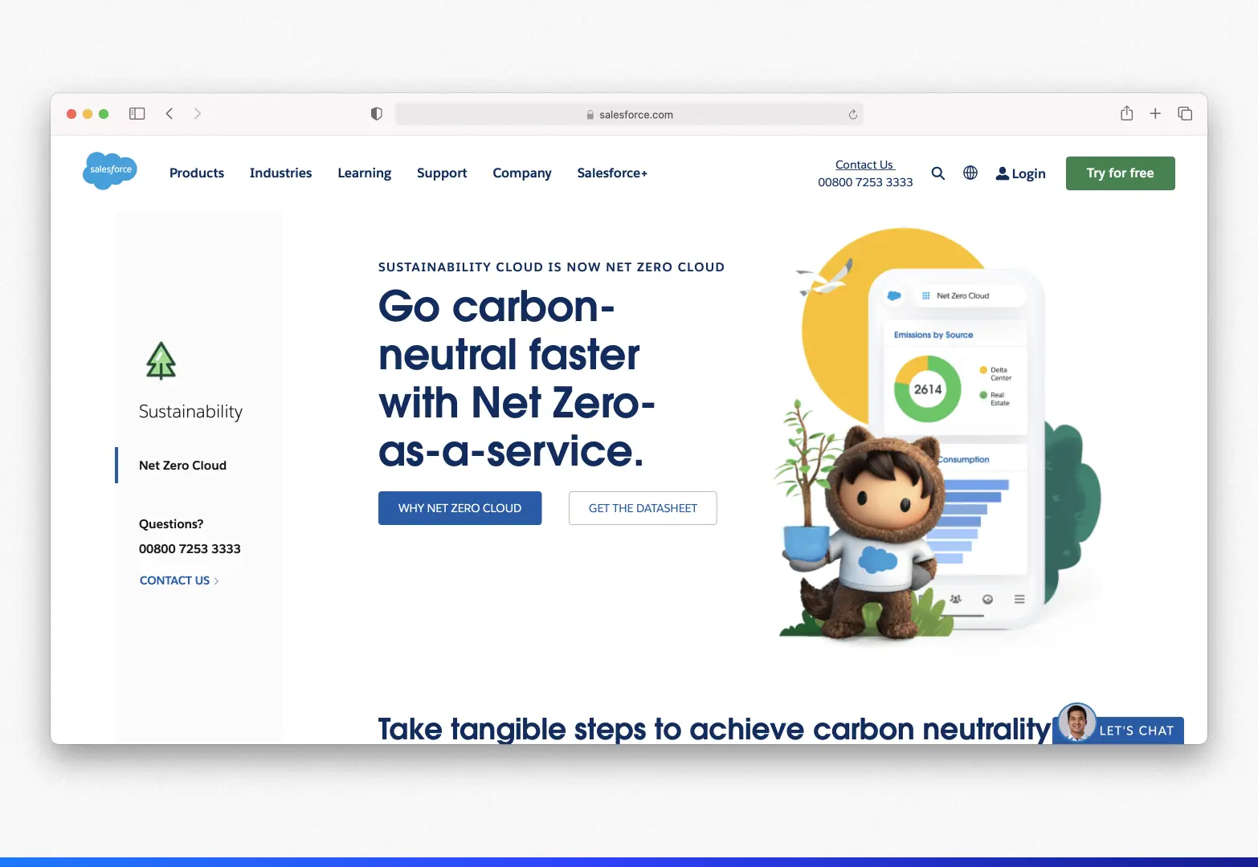This screenshot has height=867, width=1258.
Task: Click WHY NET ZERO CLOUD button
Action: (x=459, y=507)
